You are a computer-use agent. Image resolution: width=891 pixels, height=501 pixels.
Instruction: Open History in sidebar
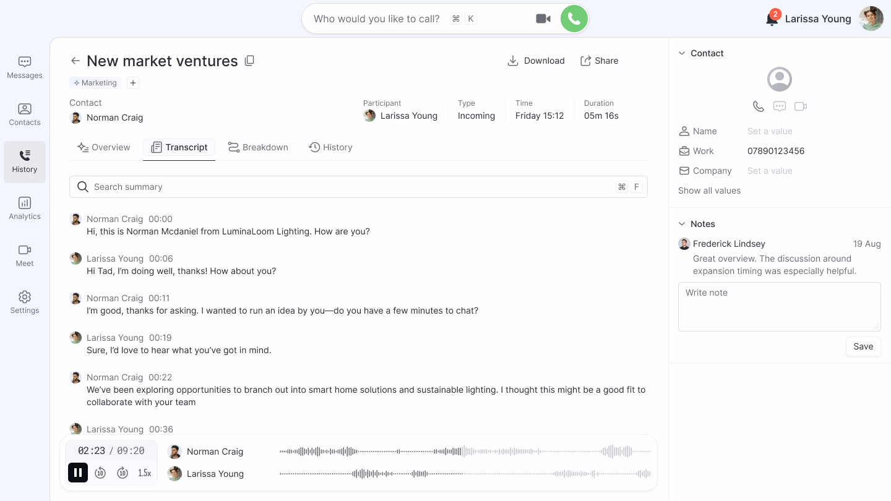click(x=25, y=162)
